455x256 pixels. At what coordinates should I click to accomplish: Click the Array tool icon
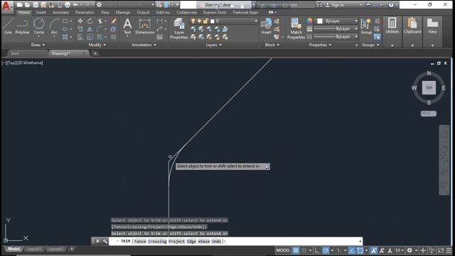pyautogui.click(x=100, y=37)
